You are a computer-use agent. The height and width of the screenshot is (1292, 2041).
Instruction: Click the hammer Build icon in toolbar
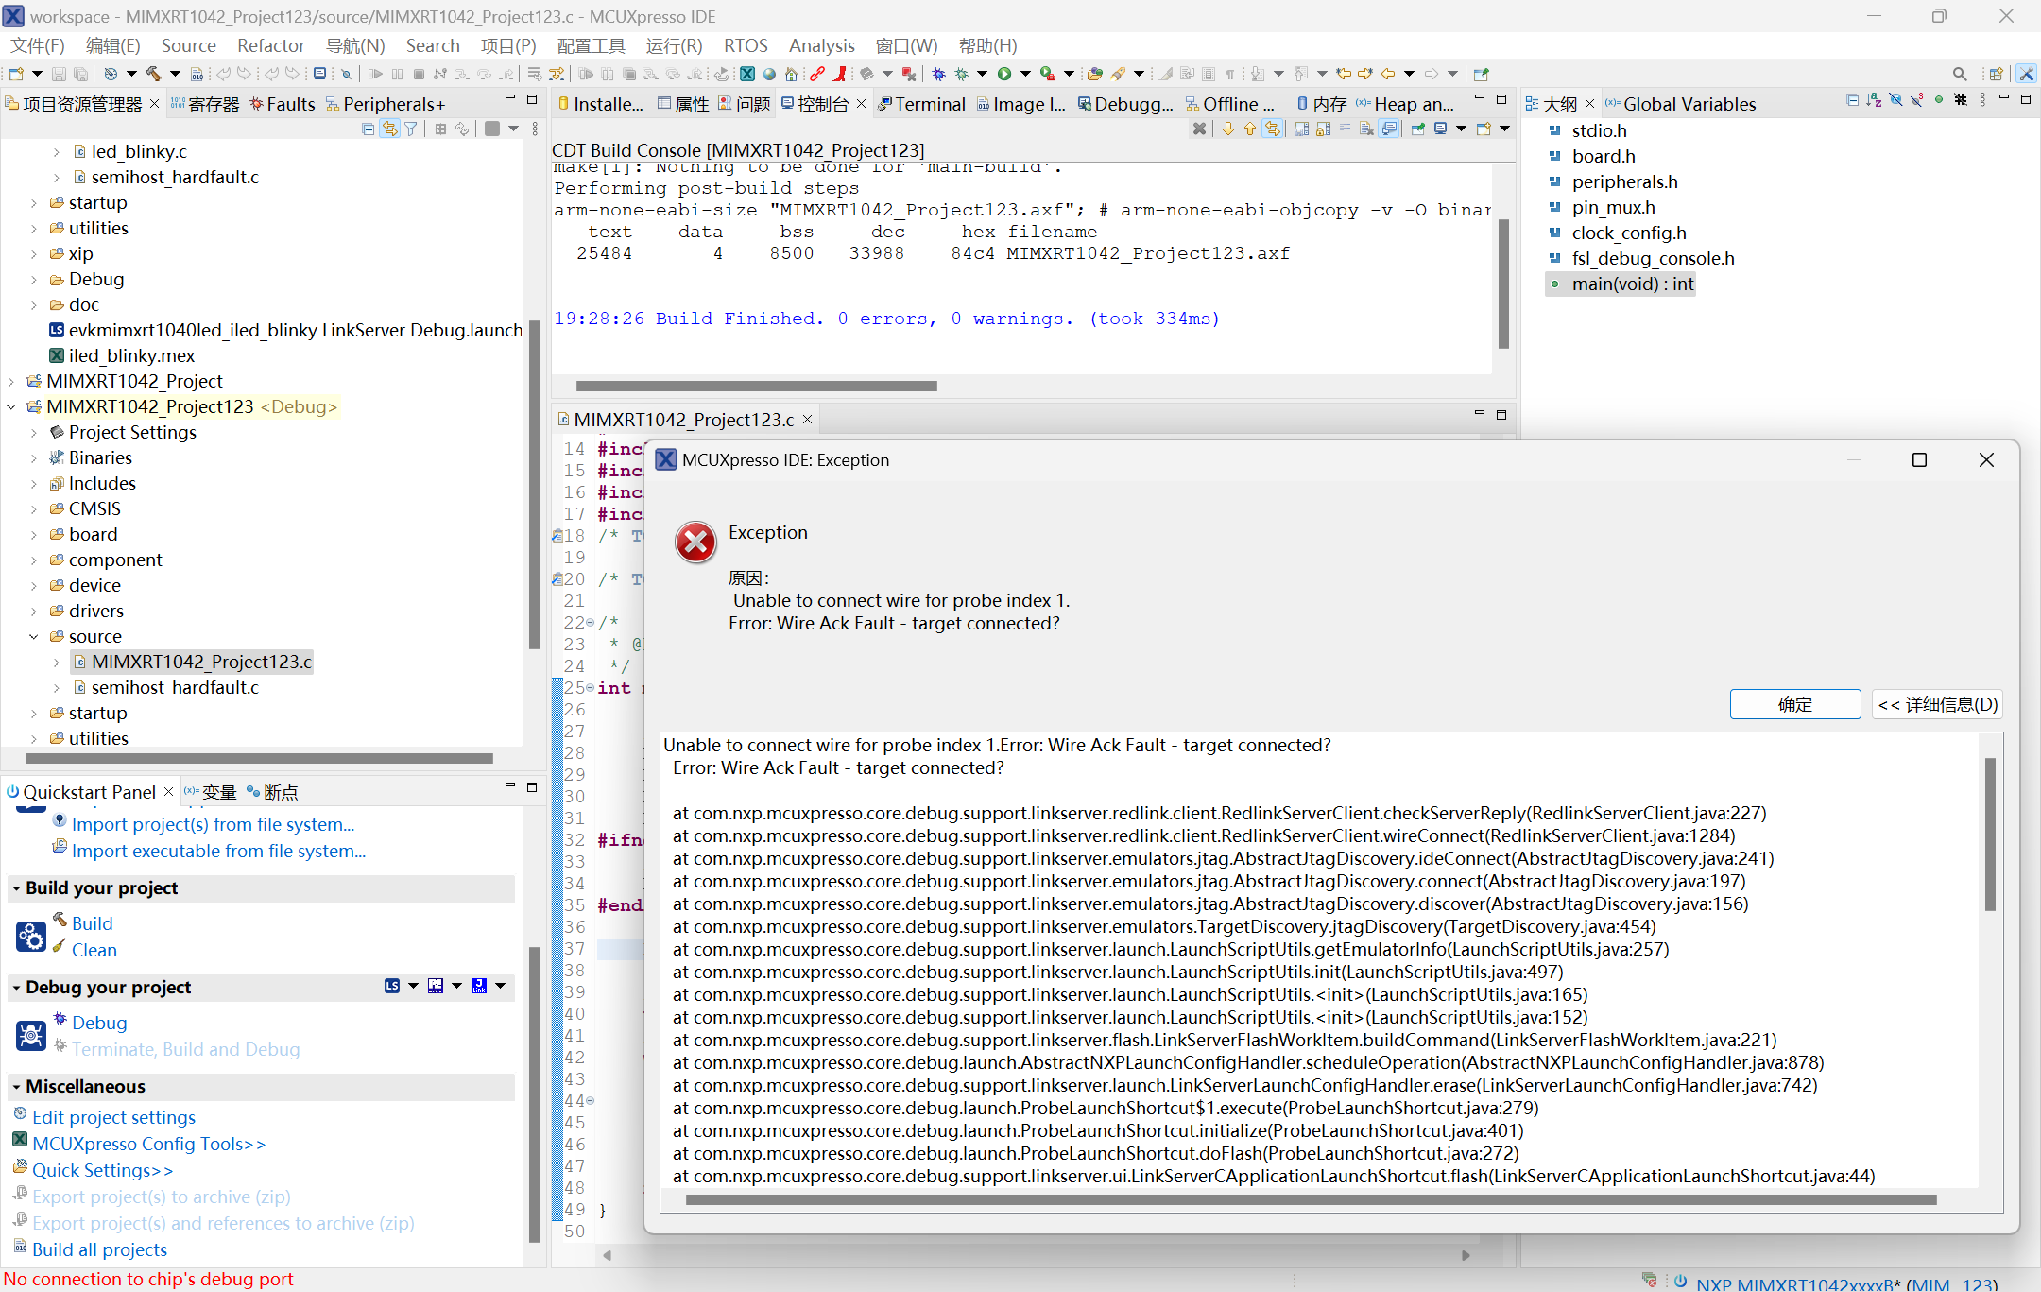coord(153,74)
